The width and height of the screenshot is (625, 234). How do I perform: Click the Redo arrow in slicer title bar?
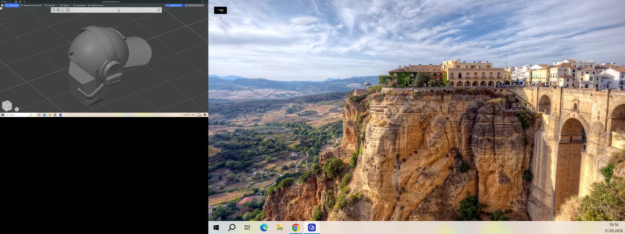pos(24,2)
